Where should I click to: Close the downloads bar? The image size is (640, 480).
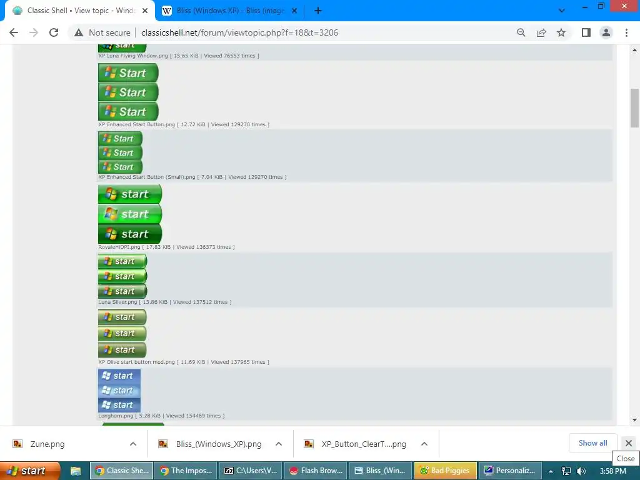629,443
